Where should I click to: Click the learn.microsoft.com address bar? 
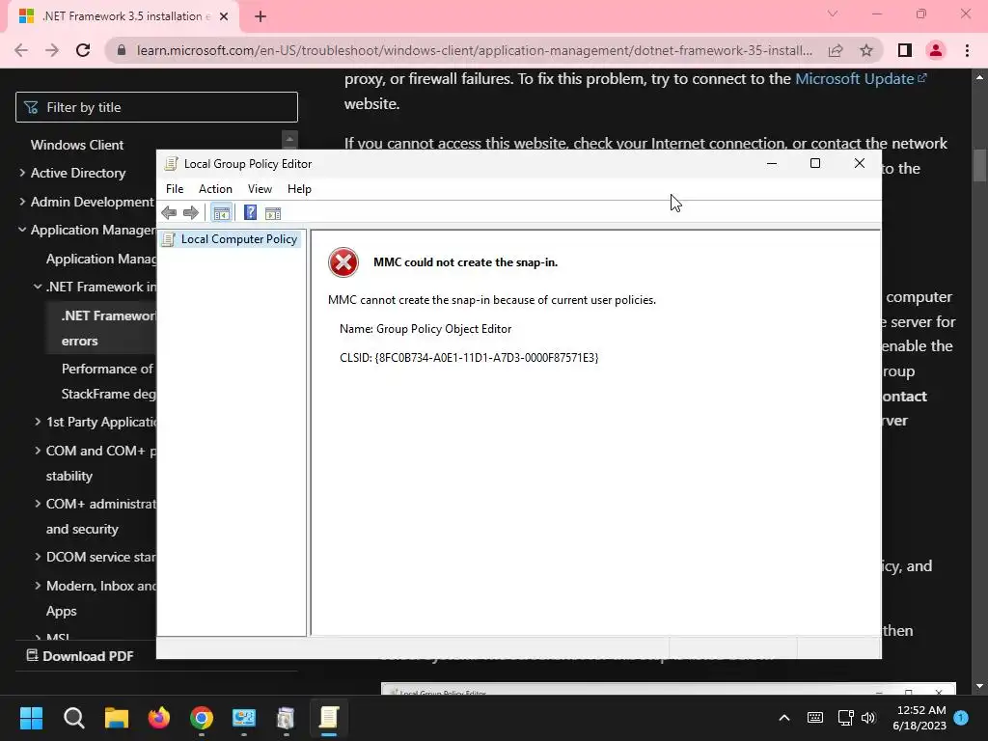[x=474, y=50]
